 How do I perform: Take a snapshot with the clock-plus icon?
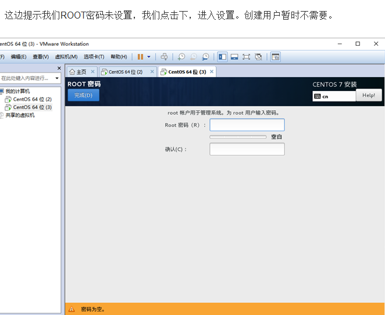[181, 57]
